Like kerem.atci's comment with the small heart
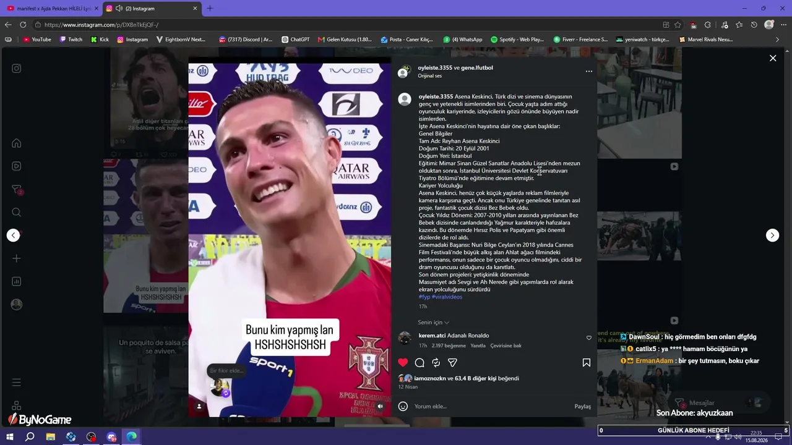The width and height of the screenshot is (792, 445). tap(588, 338)
